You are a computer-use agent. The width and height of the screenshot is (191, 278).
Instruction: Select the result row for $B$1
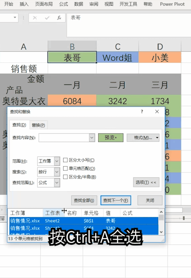(84, 221)
